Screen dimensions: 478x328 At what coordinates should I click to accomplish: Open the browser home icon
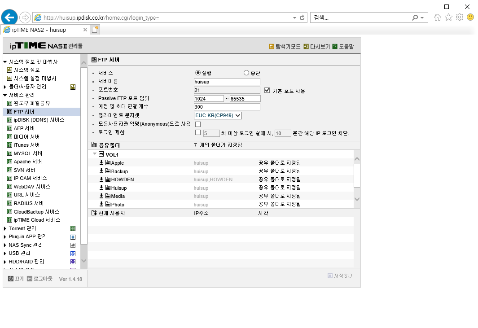pyautogui.click(x=438, y=17)
